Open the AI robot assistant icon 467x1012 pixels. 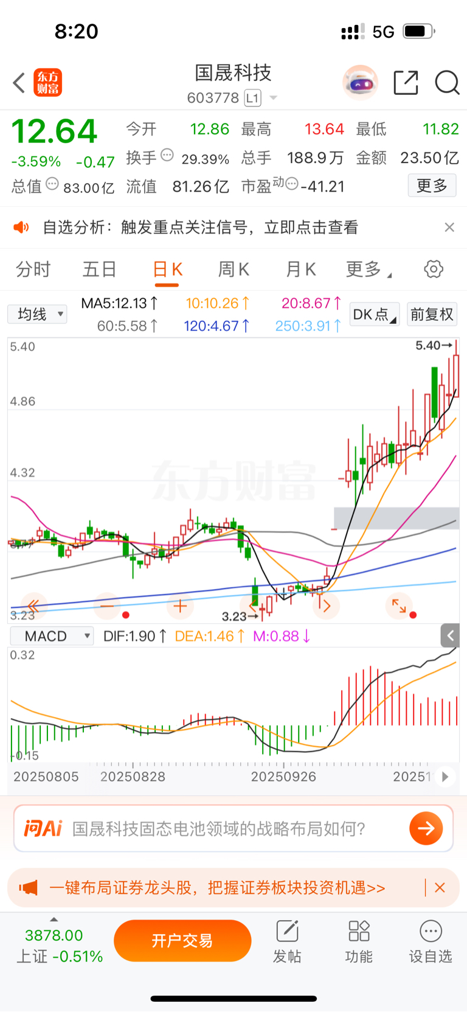pyautogui.click(x=360, y=83)
